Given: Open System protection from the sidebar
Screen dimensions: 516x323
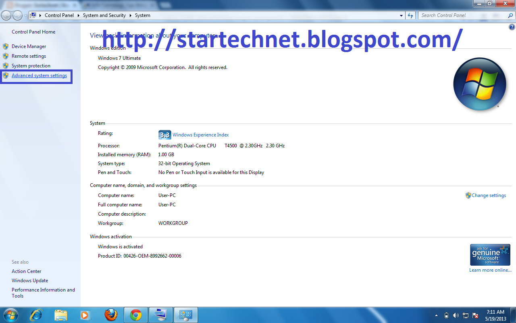Looking at the screenshot, I should click(x=31, y=66).
